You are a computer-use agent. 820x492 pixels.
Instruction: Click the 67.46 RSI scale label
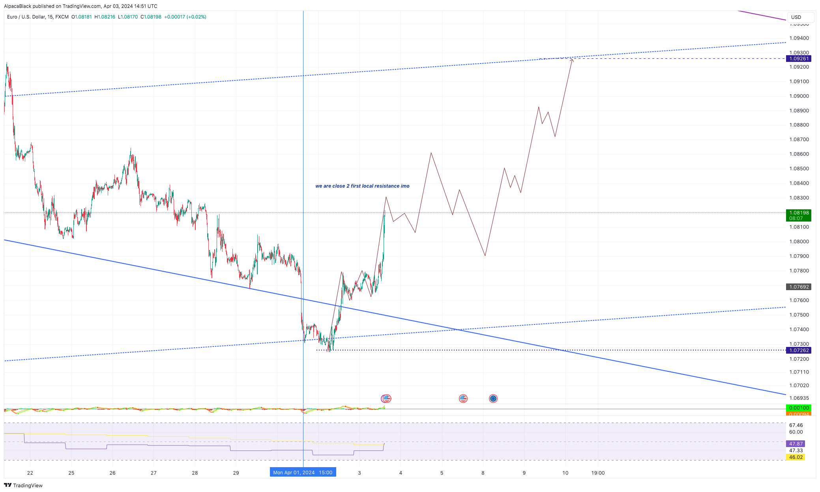[x=796, y=425]
